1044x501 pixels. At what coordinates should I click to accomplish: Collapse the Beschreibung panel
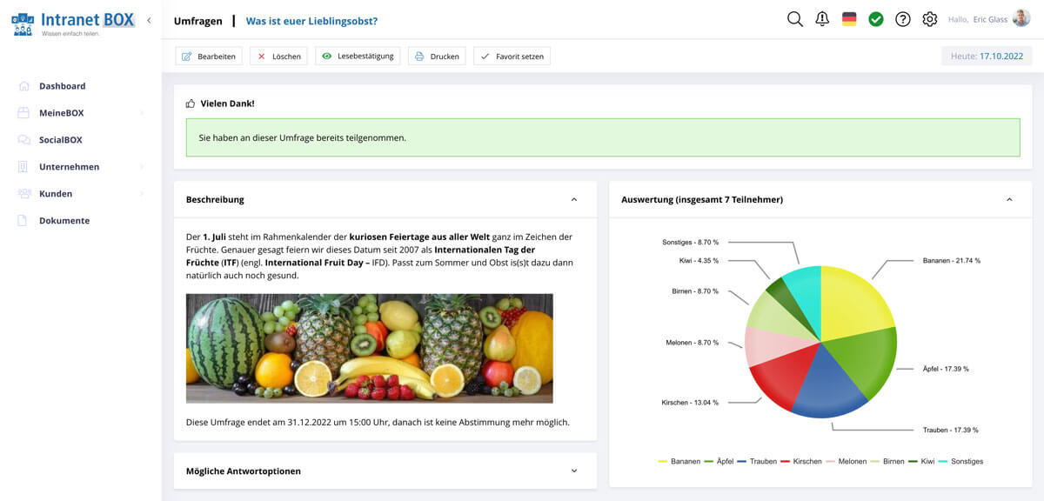(x=573, y=198)
